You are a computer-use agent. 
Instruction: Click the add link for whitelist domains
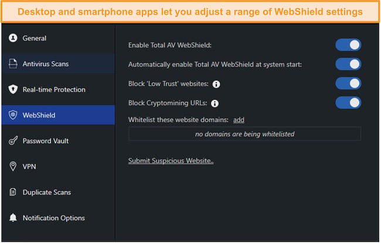[x=239, y=120]
